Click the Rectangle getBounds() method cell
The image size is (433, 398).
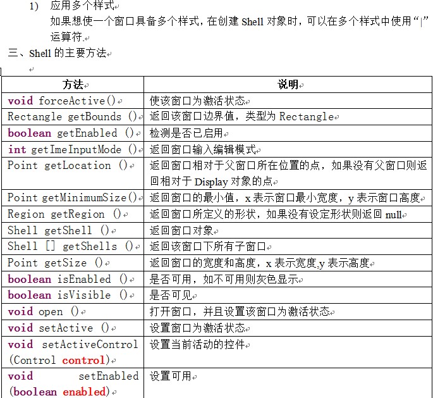click(72, 116)
